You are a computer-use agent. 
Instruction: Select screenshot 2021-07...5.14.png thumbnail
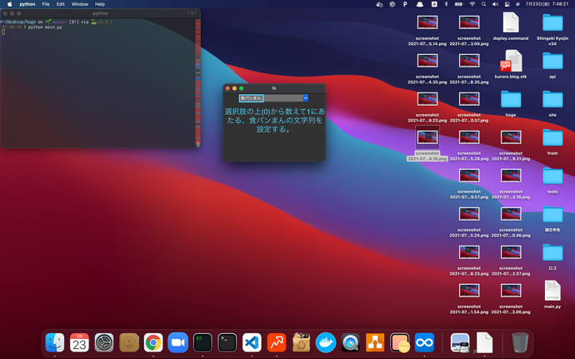[x=427, y=22]
